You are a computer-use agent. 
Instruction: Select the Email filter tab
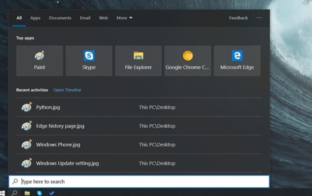[85, 18]
